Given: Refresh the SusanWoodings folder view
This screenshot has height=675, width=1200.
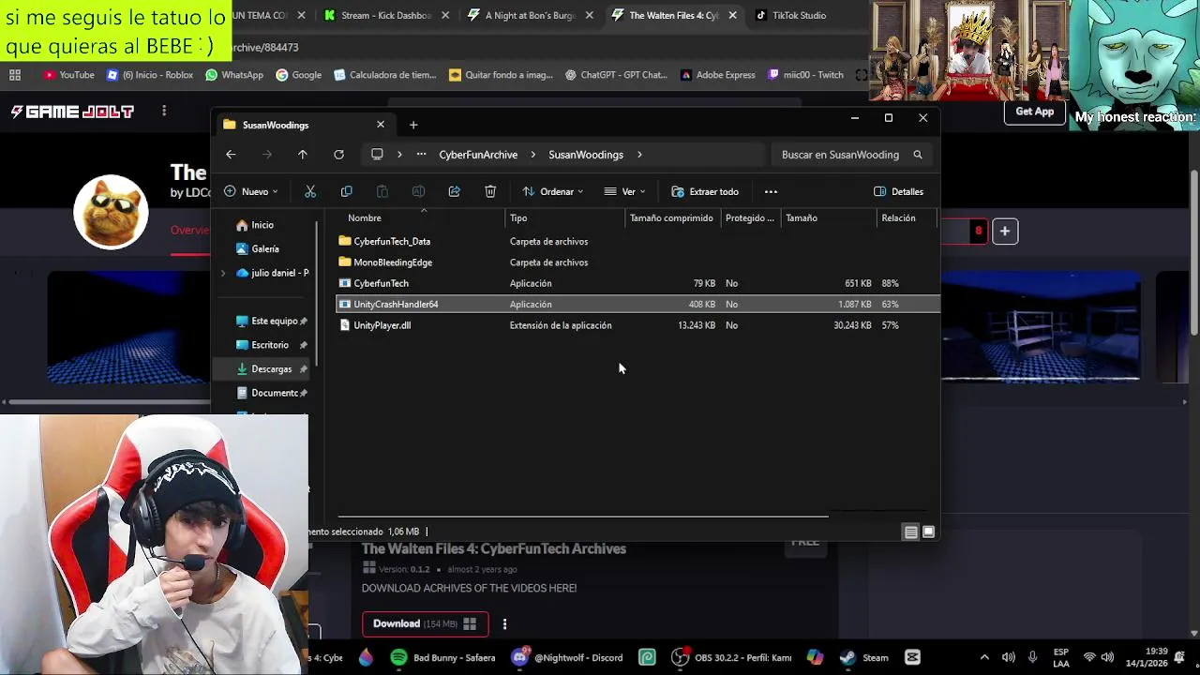Looking at the screenshot, I should [x=338, y=155].
